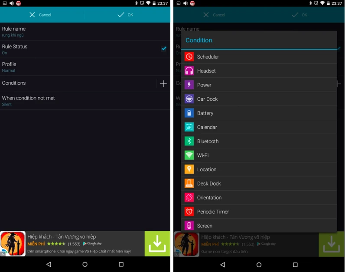Choose Wi-Fi condition

259,155
